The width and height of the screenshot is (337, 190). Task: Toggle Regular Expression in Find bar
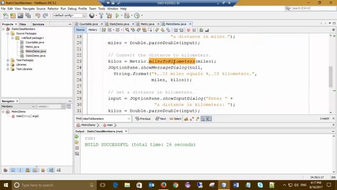coord(197,119)
